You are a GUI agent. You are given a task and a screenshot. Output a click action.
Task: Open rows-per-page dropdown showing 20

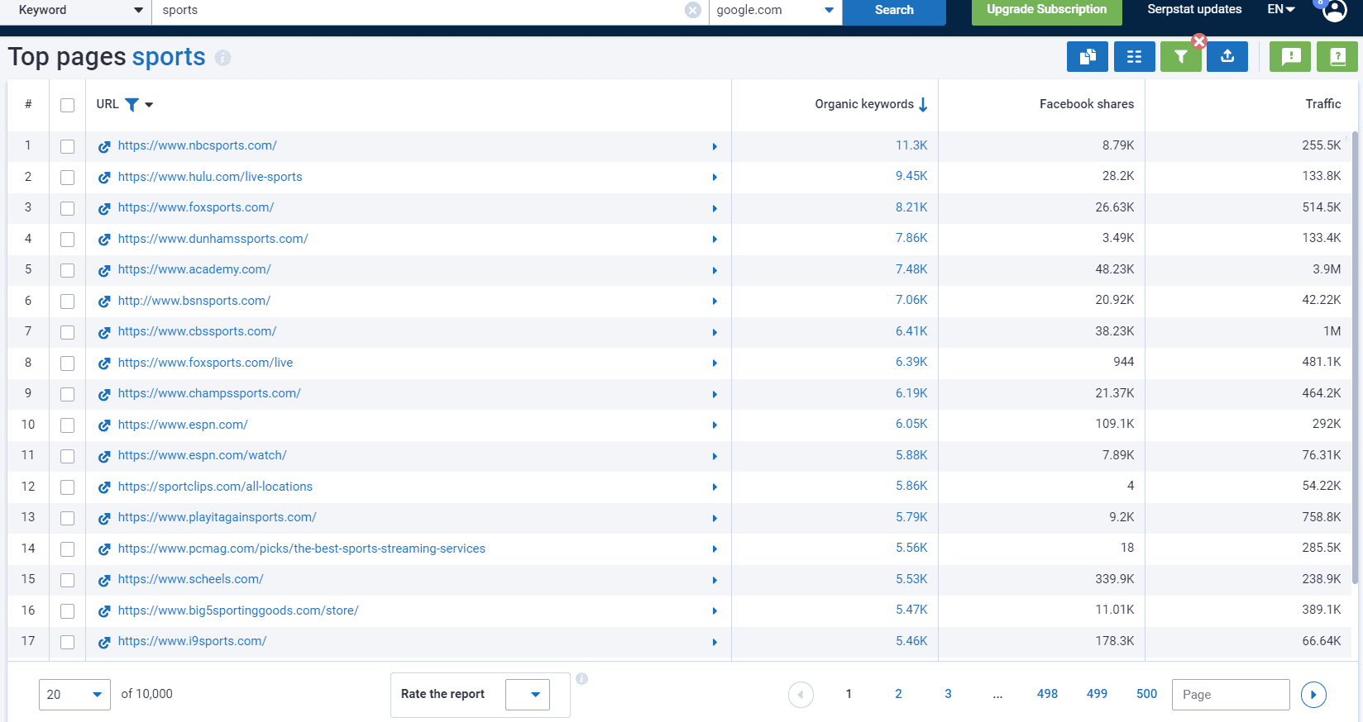(x=74, y=695)
